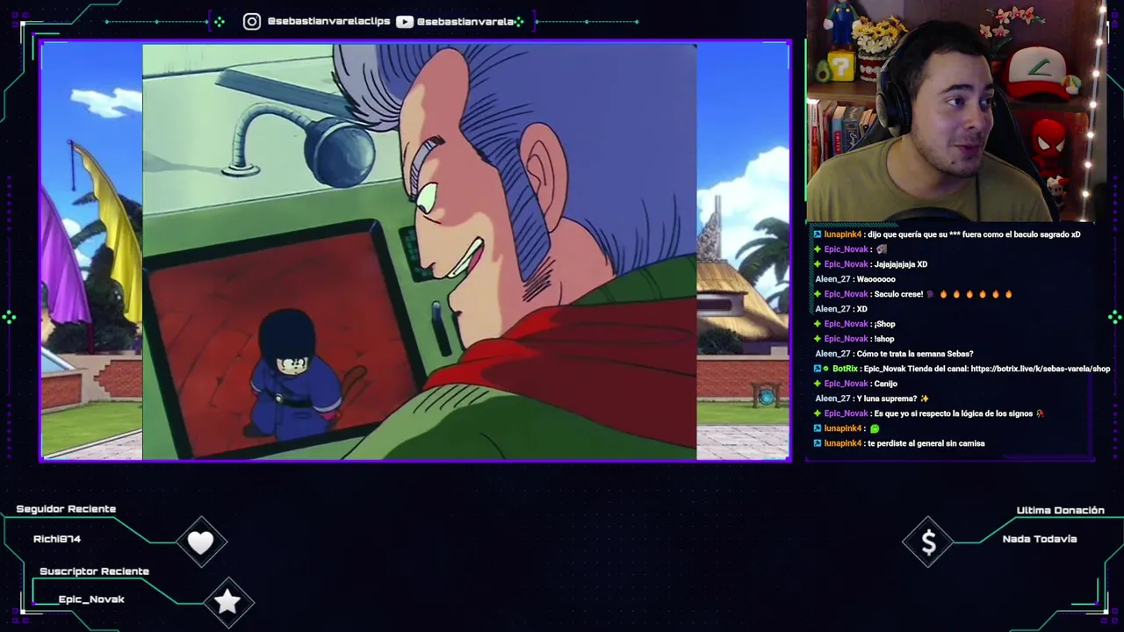This screenshot has width=1124, height=632.
Task: Click the green star badge on the "Canijo" message
Action: (x=818, y=384)
